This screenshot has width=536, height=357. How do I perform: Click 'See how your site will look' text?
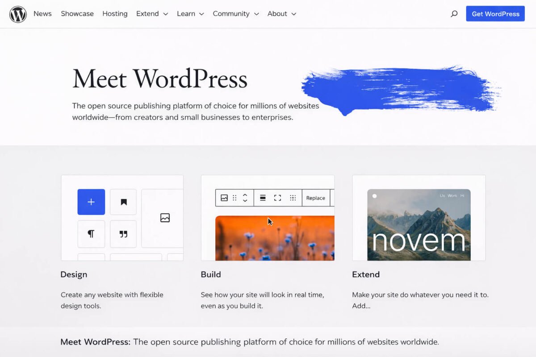click(x=263, y=295)
